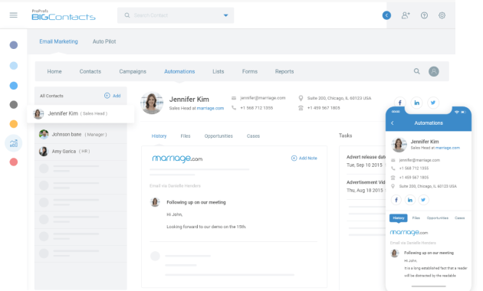
Task: Click the bright blue sidebar circle
Action: (x=14, y=86)
